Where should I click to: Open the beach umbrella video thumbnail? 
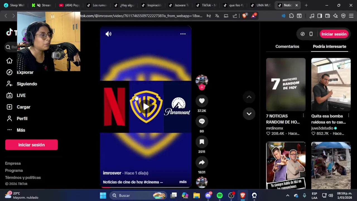click(x=331, y=166)
